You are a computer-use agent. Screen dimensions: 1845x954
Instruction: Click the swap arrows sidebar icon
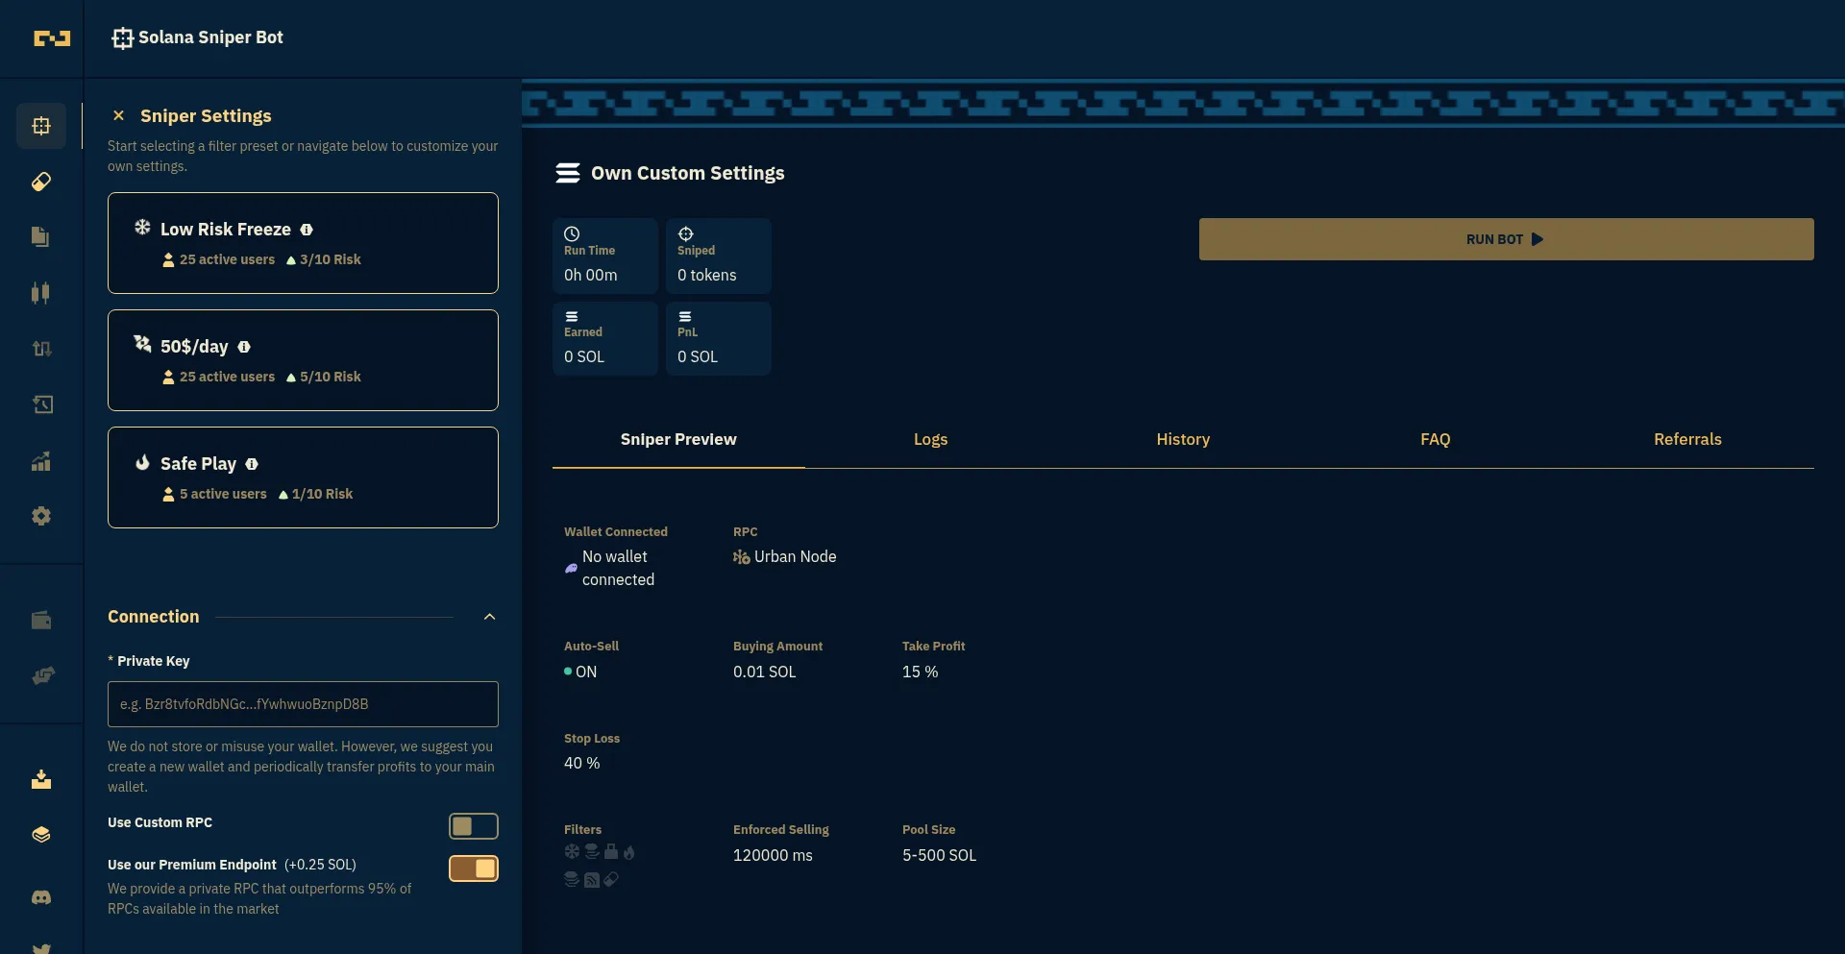(x=42, y=349)
